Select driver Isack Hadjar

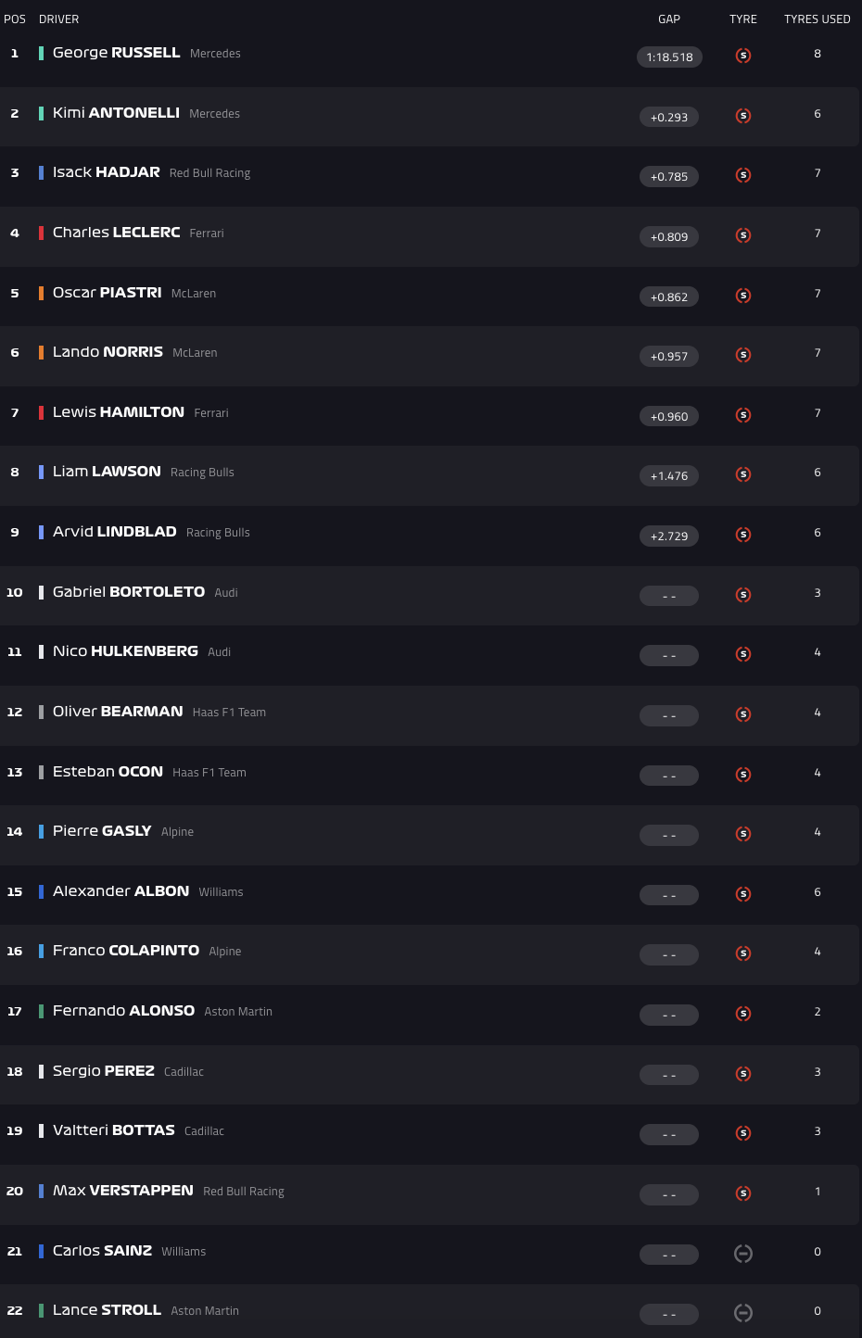106,172
